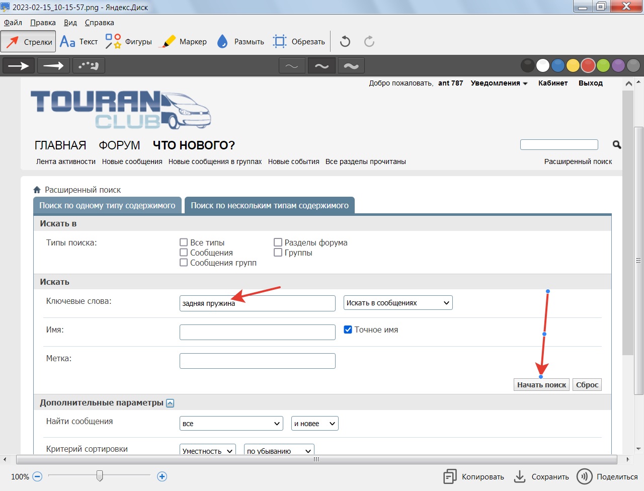Collapse the 'Дополнительные параметры' section
644x491 pixels.
(170, 403)
